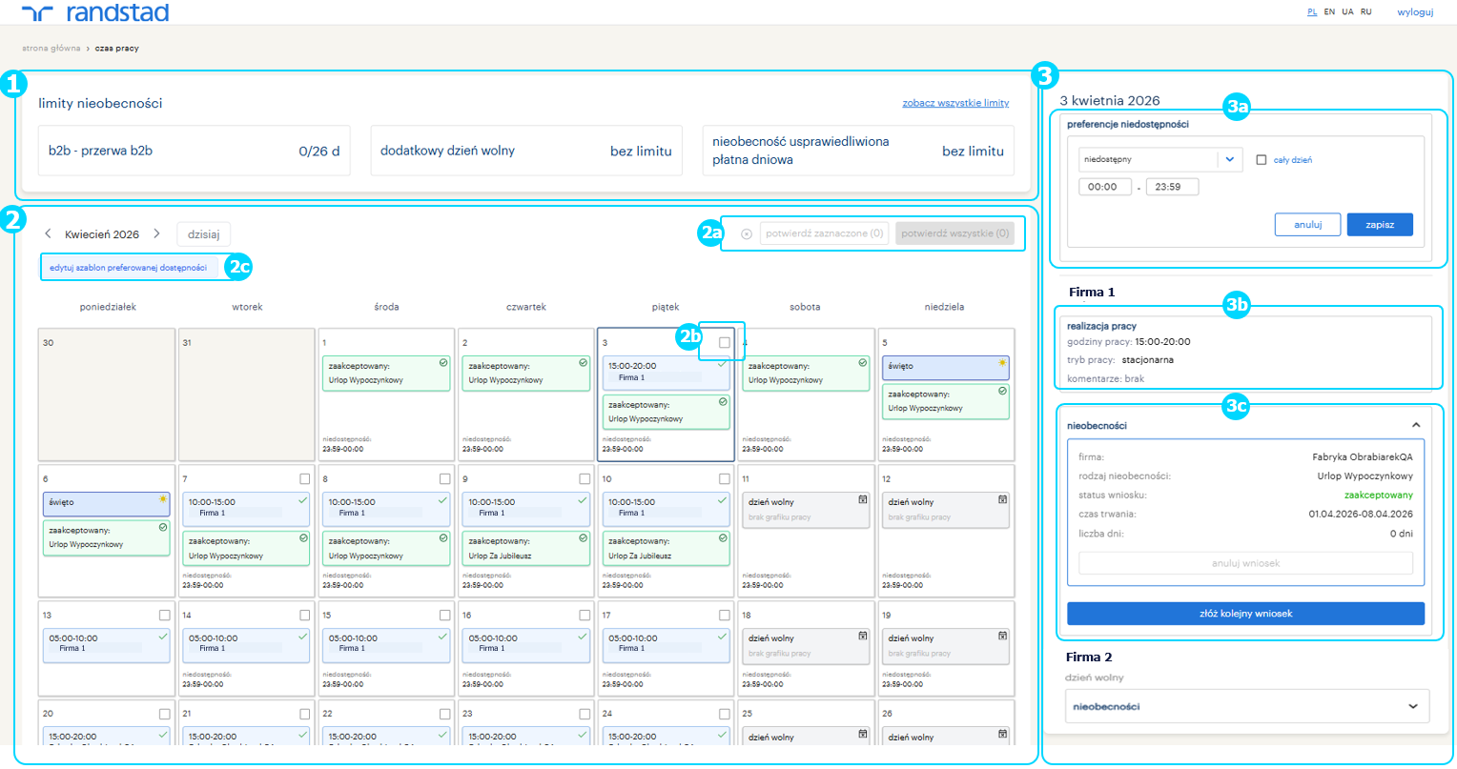Enable the 'cały dzień' checkbox
The height and width of the screenshot is (769, 1457).
1262,160
